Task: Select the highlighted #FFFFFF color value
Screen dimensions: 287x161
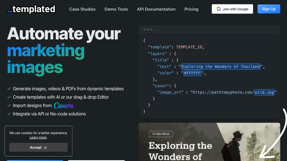Action: tap(192, 73)
